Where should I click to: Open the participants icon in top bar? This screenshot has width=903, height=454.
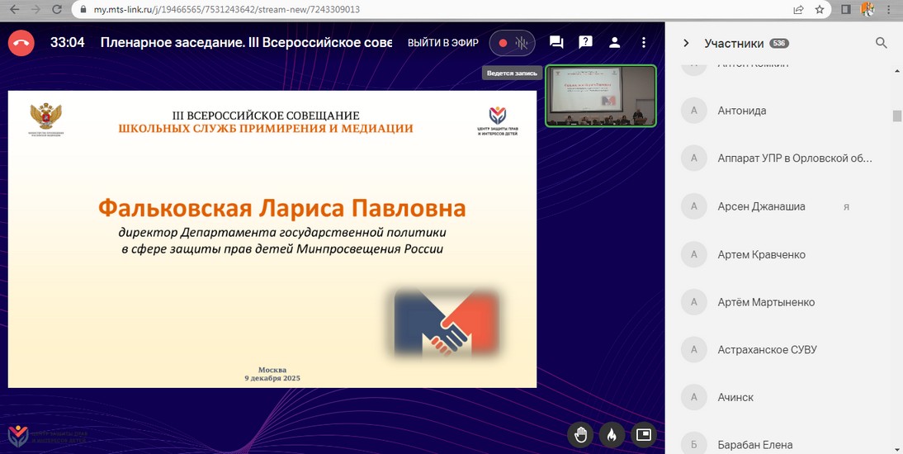615,43
